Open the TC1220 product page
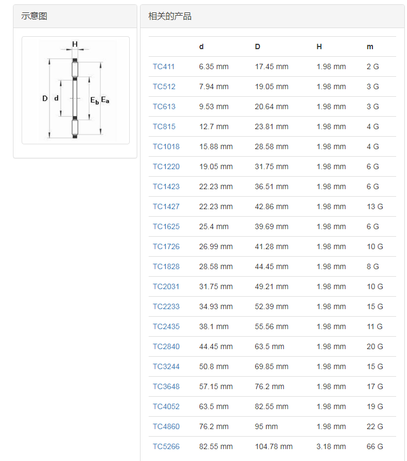This screenshot has width=407, height=461. [x=164, y=166]
